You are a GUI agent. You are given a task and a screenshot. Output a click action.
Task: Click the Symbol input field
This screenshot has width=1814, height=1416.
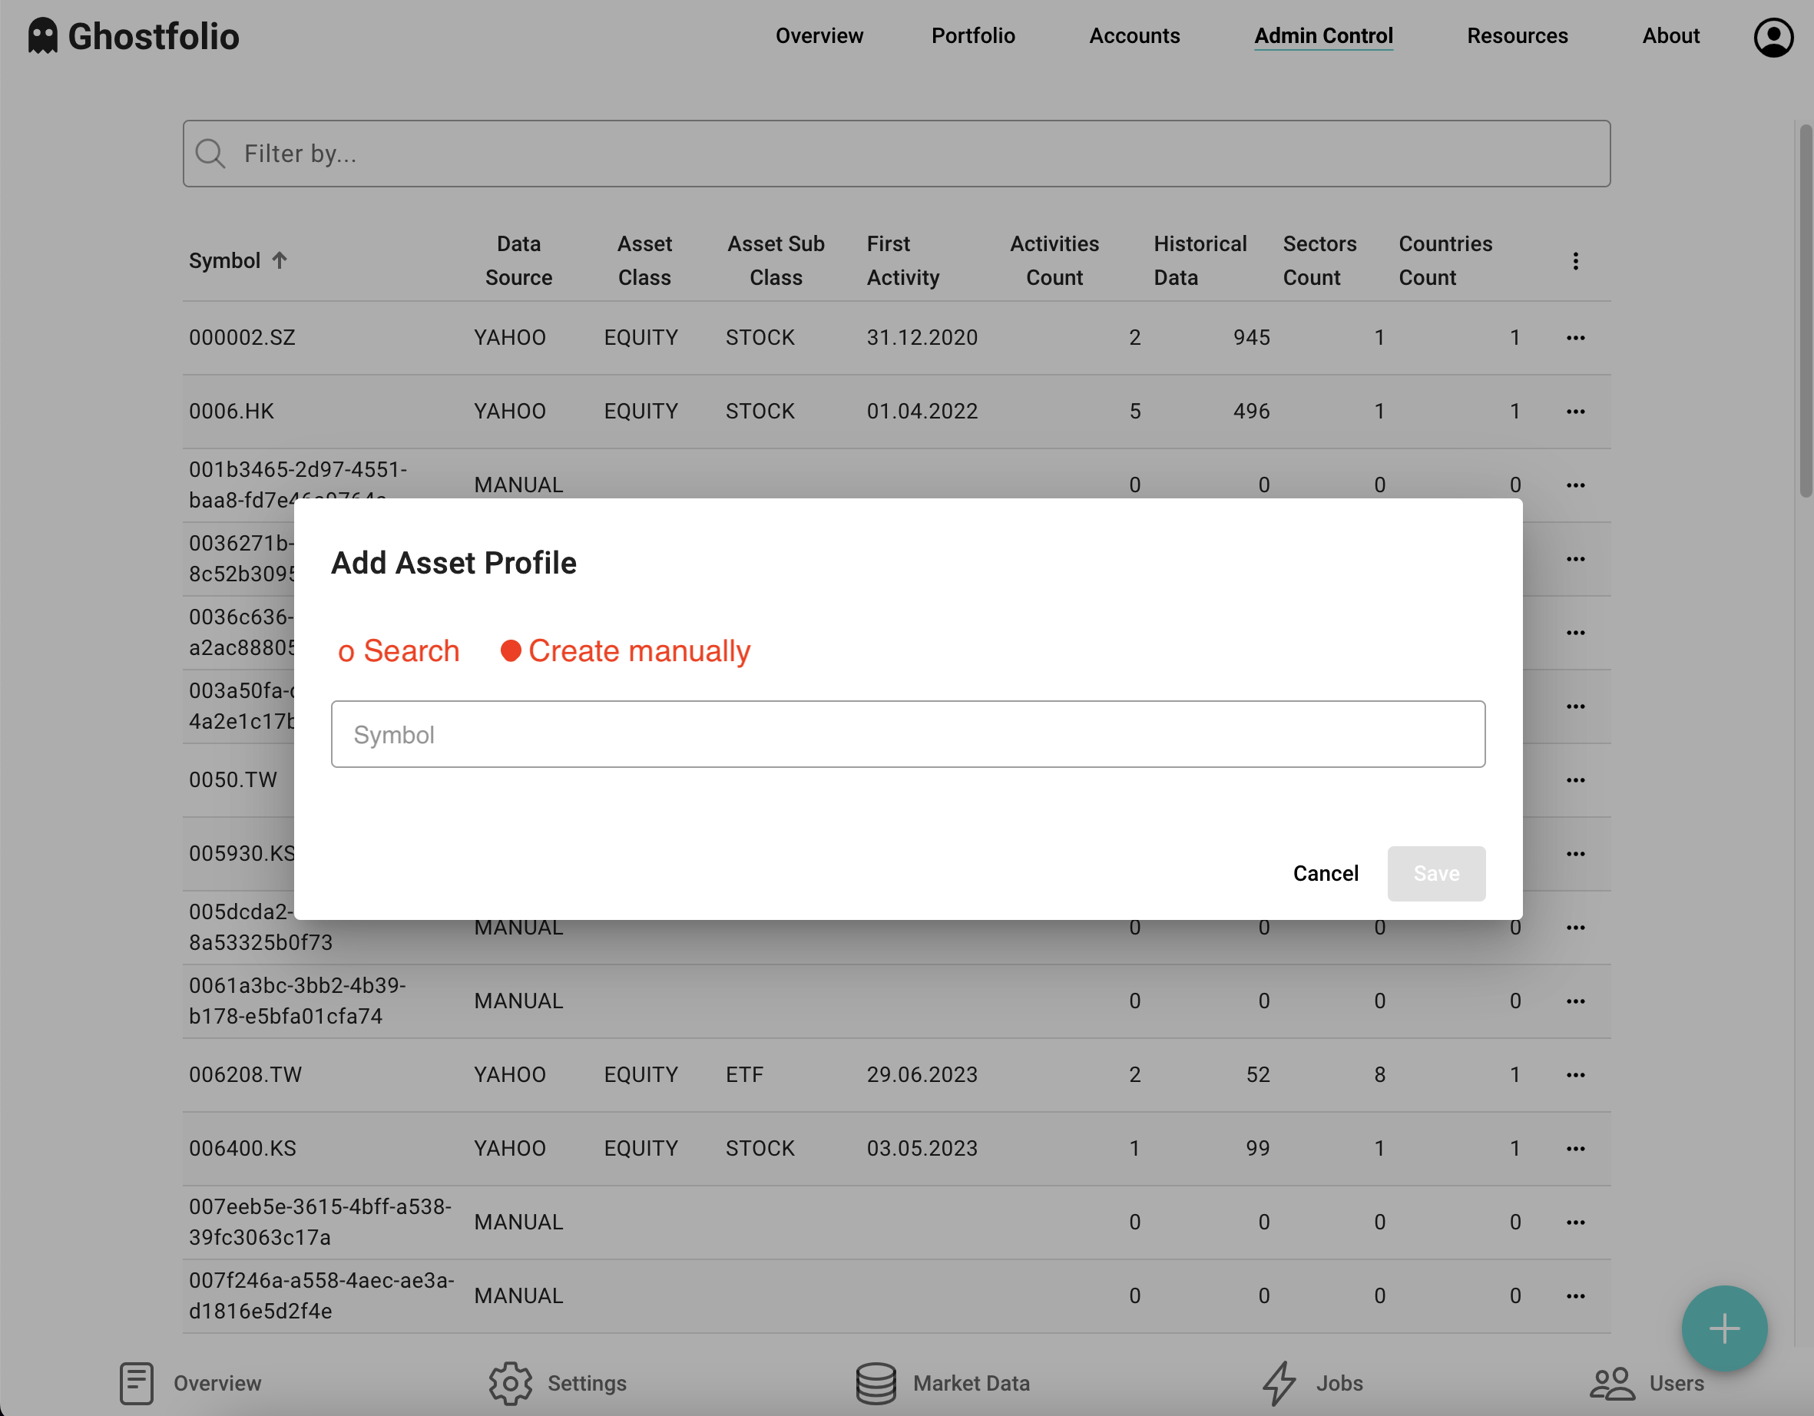click(x=908, y=734)
